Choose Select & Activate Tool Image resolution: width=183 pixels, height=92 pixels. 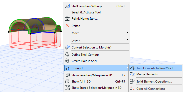pos(97,12)
